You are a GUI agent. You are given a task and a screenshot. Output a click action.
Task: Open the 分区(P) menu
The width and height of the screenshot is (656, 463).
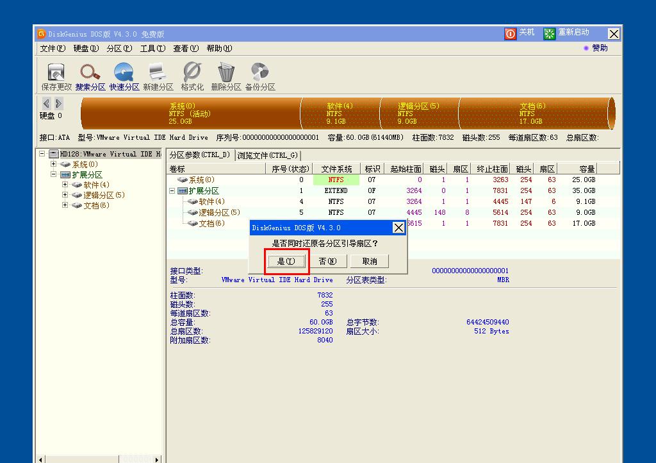(119, 49)
